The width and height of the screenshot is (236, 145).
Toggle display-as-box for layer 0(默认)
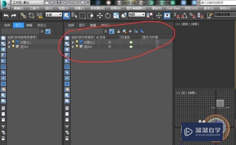click(x=157, y=42)
